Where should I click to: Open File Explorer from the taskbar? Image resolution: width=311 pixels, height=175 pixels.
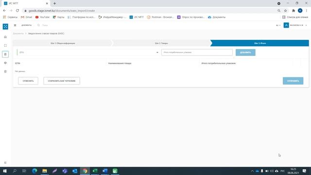pyautogui.click(x=45, y=171)
